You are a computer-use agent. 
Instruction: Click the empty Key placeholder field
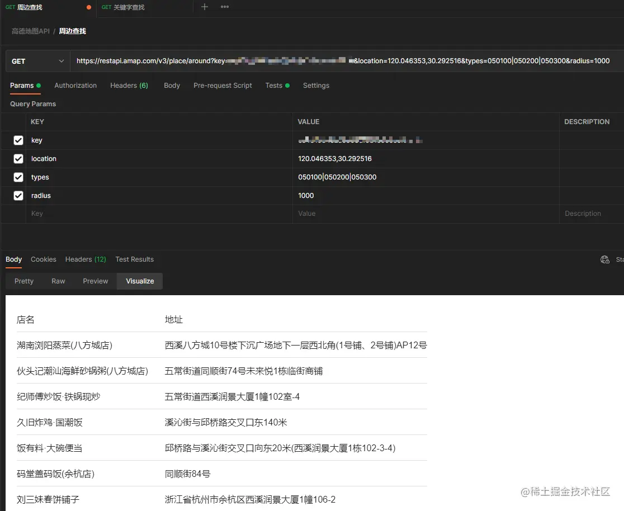click(159, 214)
